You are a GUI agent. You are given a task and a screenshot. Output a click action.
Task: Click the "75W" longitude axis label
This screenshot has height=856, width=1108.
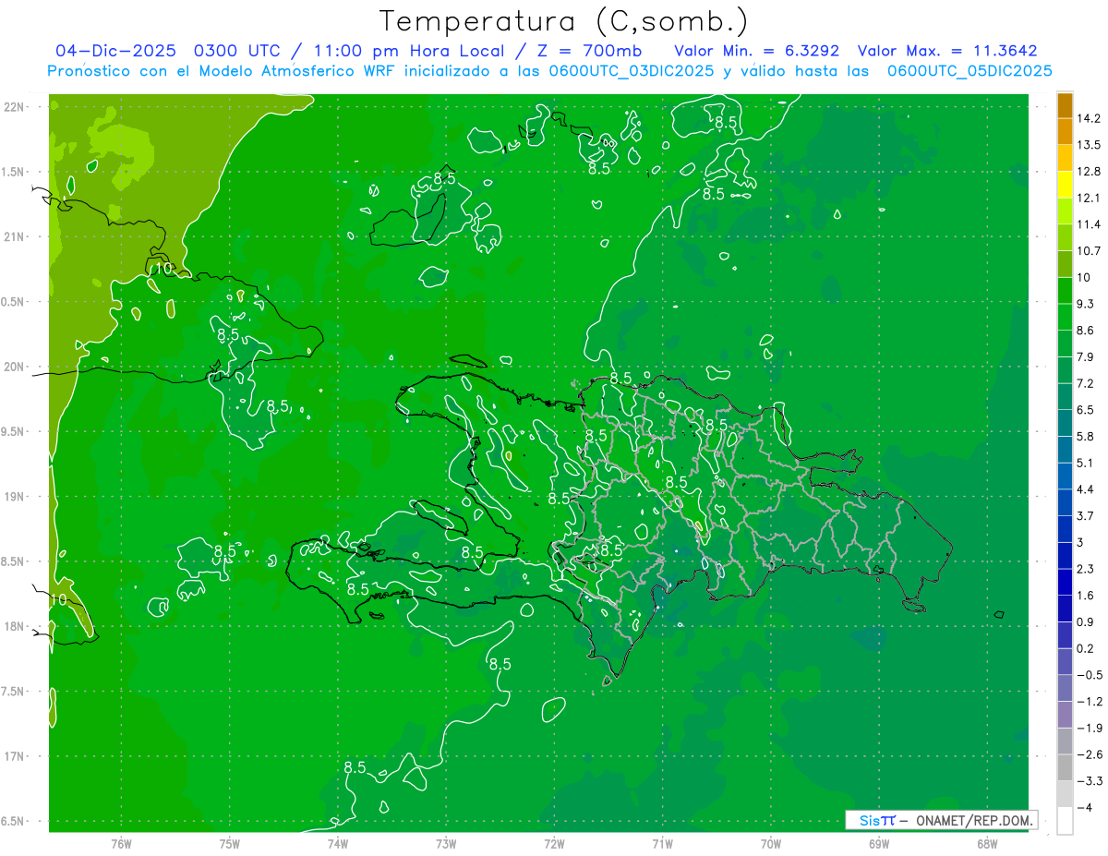coord(230,843)
